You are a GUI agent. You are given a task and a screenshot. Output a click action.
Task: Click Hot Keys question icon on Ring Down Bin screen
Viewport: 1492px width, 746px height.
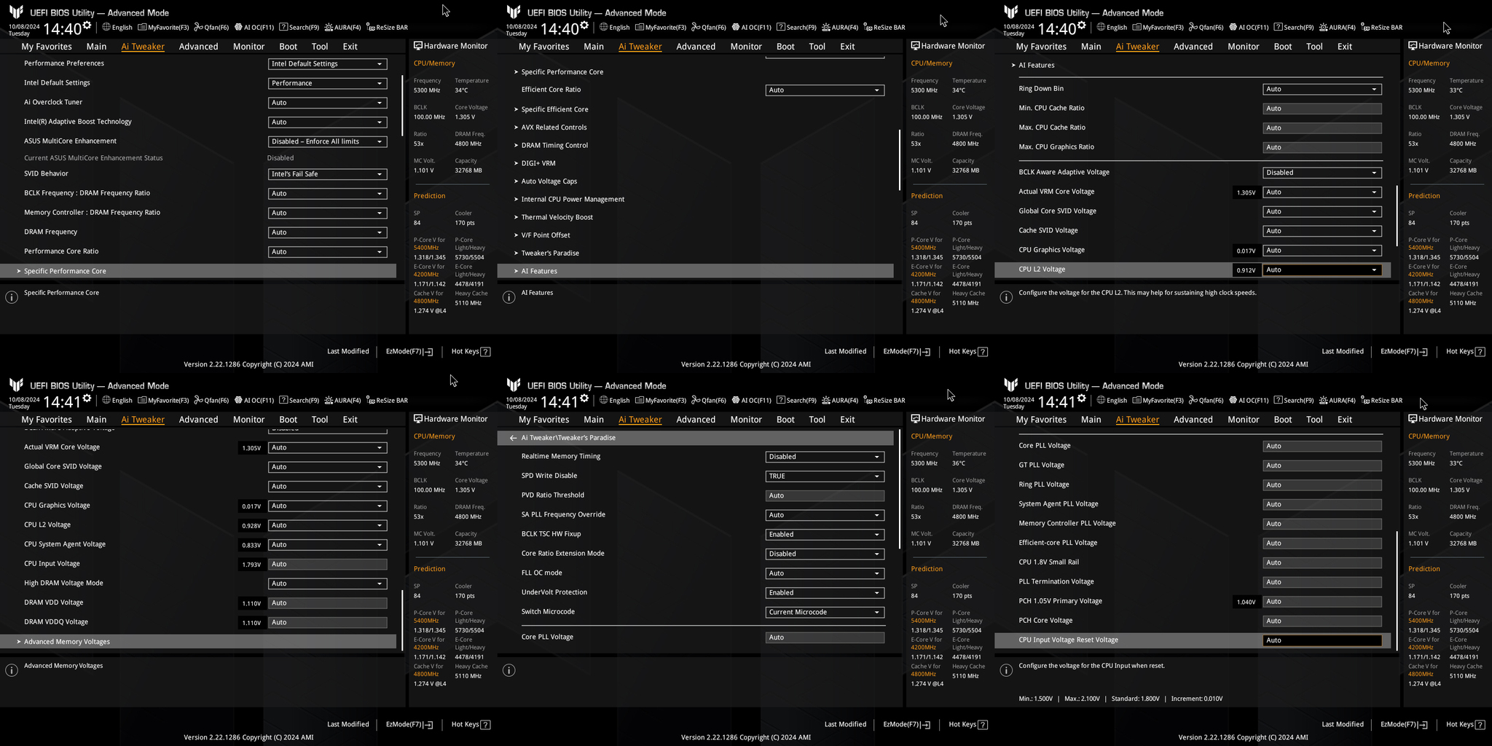pos(1480,352)
